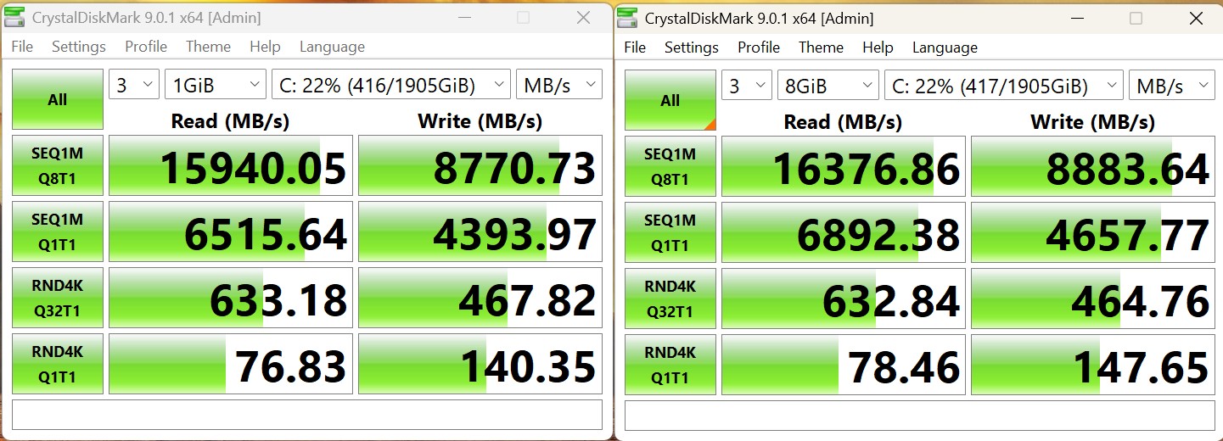Start All tests in left window
Viewport: 1223px width, 441px height.
[58, 99]
